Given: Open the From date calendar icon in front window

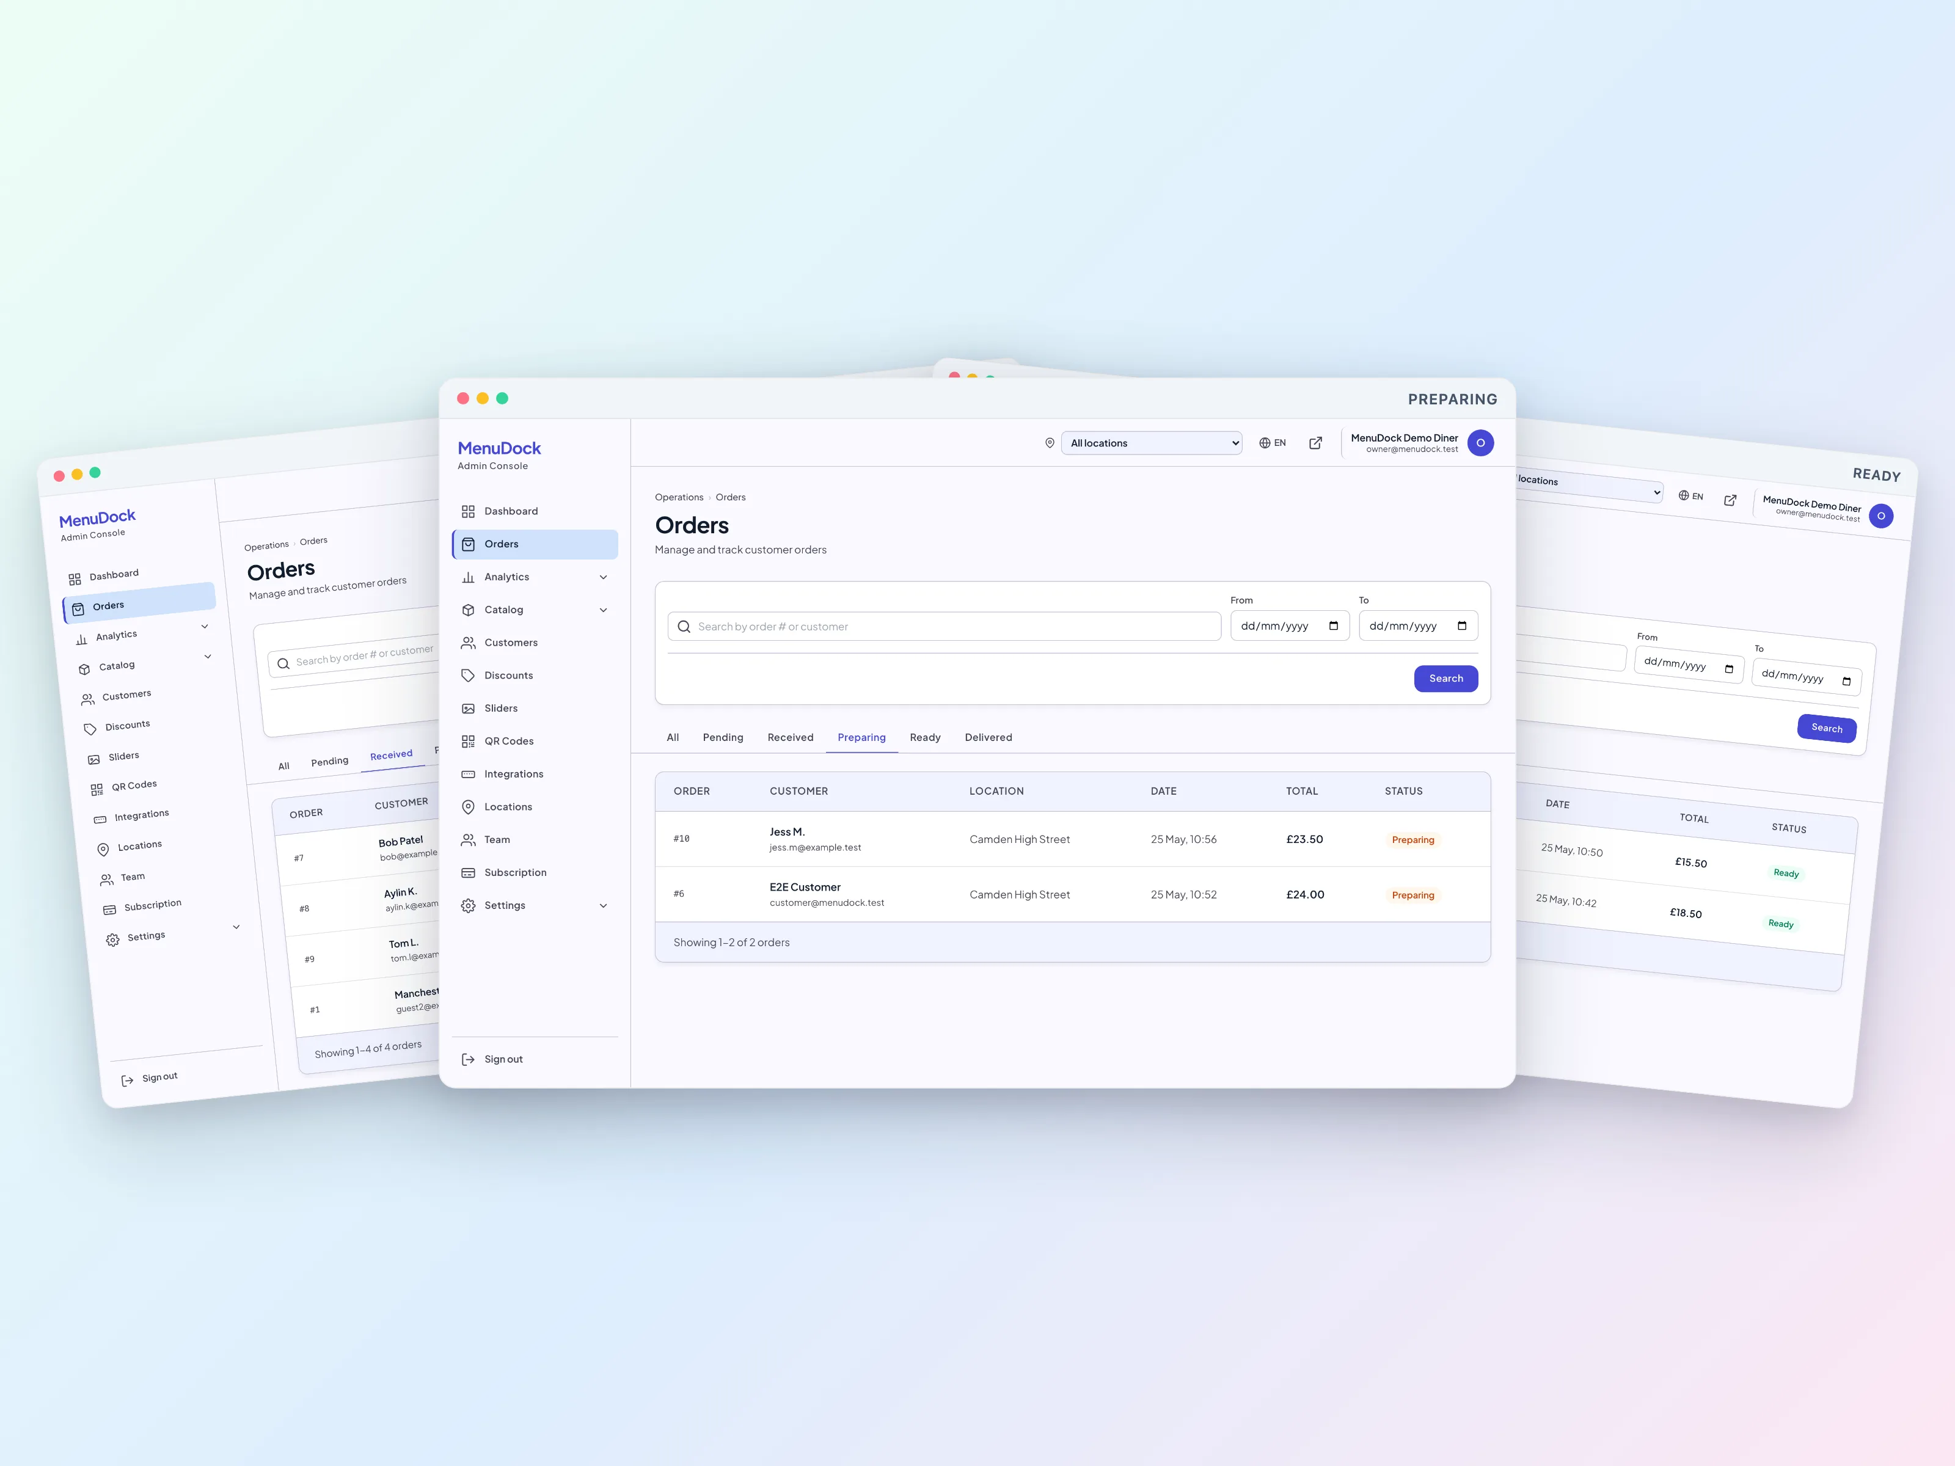Looking at the screenshot, I should pos(1334,625).
